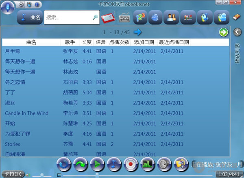This screenshot has height=178, width=244.
Task: Click the magnifier search icon
Action: (95, 17)
